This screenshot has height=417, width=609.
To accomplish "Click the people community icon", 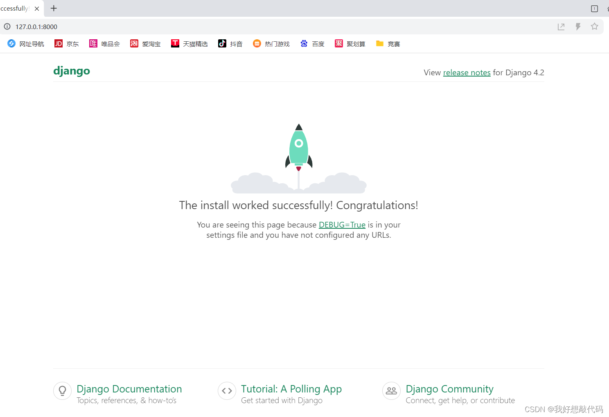I will pos(392,391).
